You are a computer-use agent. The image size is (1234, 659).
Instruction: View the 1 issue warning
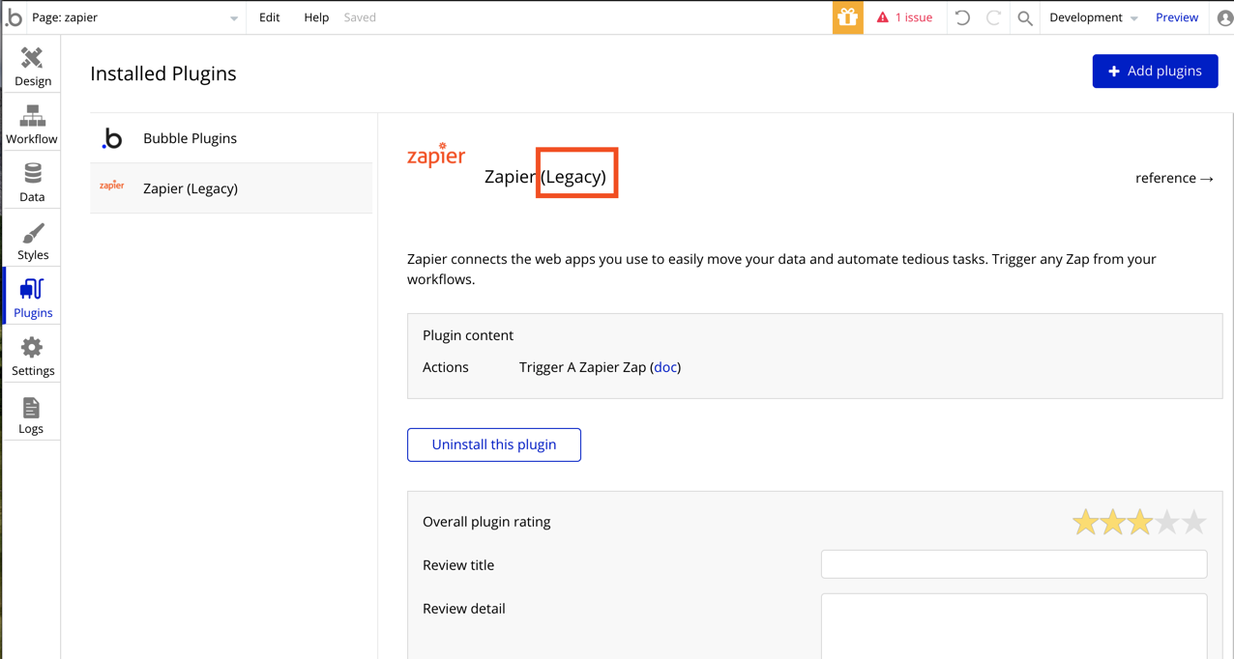coord(905,17)
